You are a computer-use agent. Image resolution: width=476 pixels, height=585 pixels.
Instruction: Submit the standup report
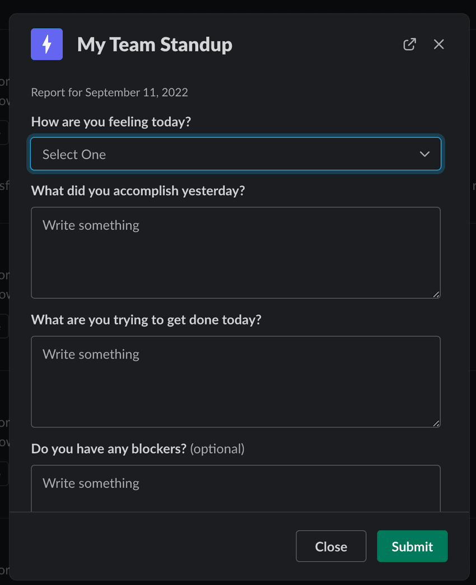[412, 546]
